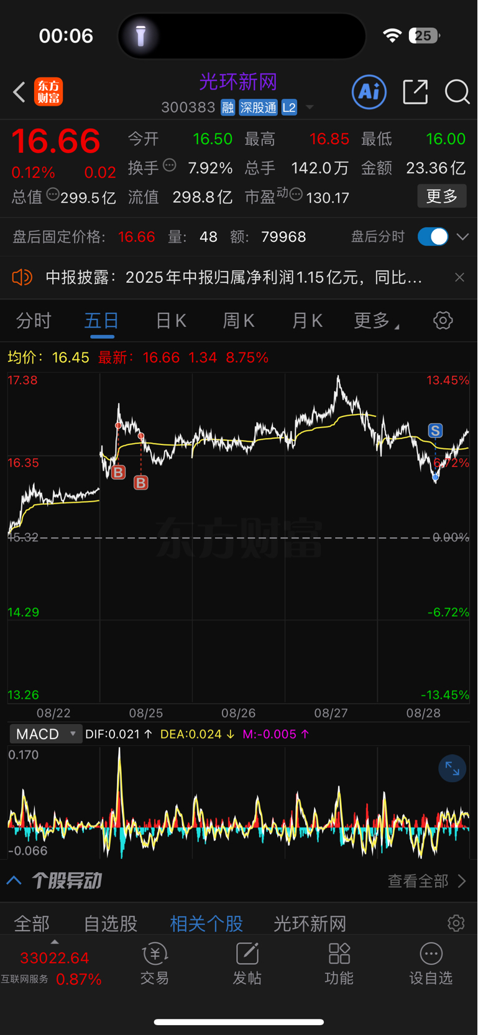Tap the current price 16.66

[x=56, y=141]
